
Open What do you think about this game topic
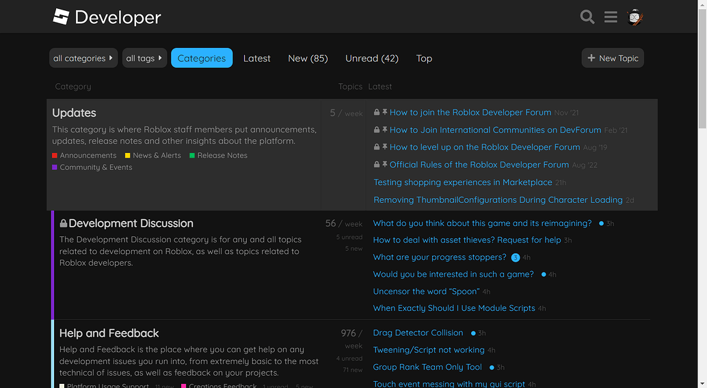(482, 223)
